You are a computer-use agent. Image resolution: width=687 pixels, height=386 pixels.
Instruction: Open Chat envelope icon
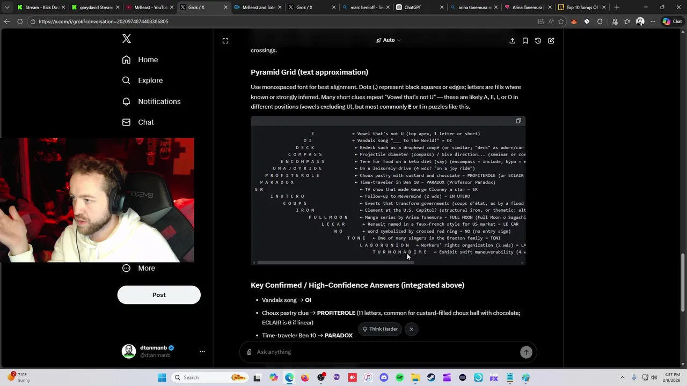(x=126, y=122)
